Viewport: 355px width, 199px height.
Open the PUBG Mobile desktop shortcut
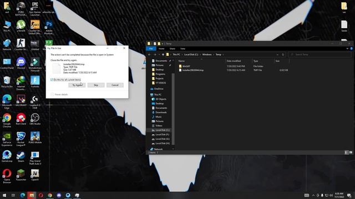click(35, 138)
